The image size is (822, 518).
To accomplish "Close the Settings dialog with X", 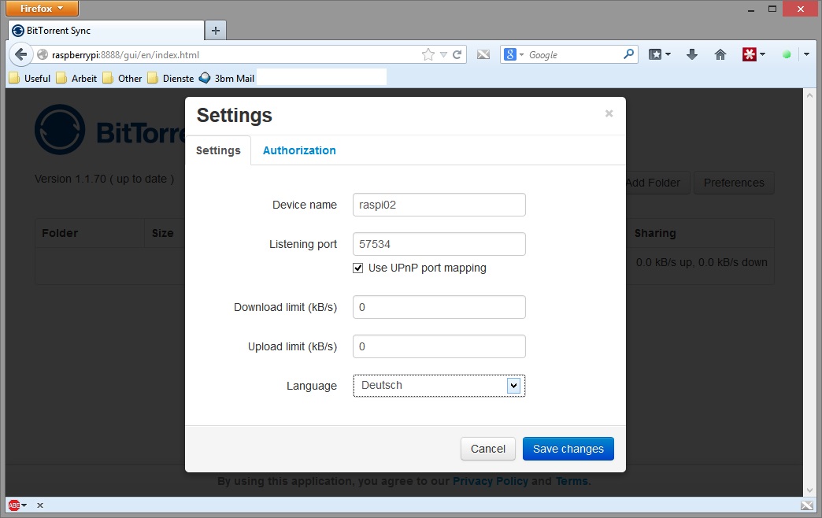I will pos(609,114).
